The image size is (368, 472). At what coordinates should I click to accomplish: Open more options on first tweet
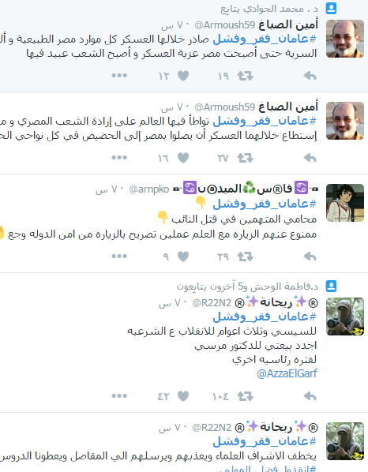coord(119,75)
